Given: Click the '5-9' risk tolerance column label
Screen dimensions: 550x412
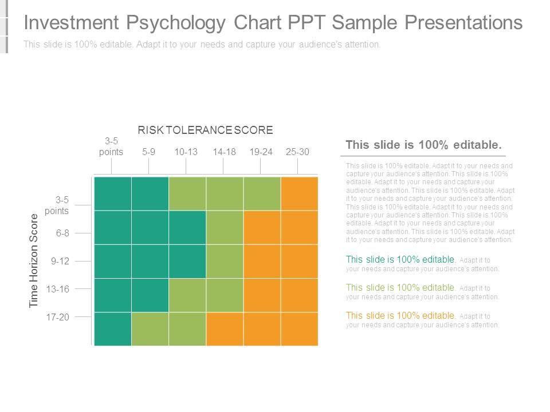Looking at the screenshot, I should click(148, 152).
